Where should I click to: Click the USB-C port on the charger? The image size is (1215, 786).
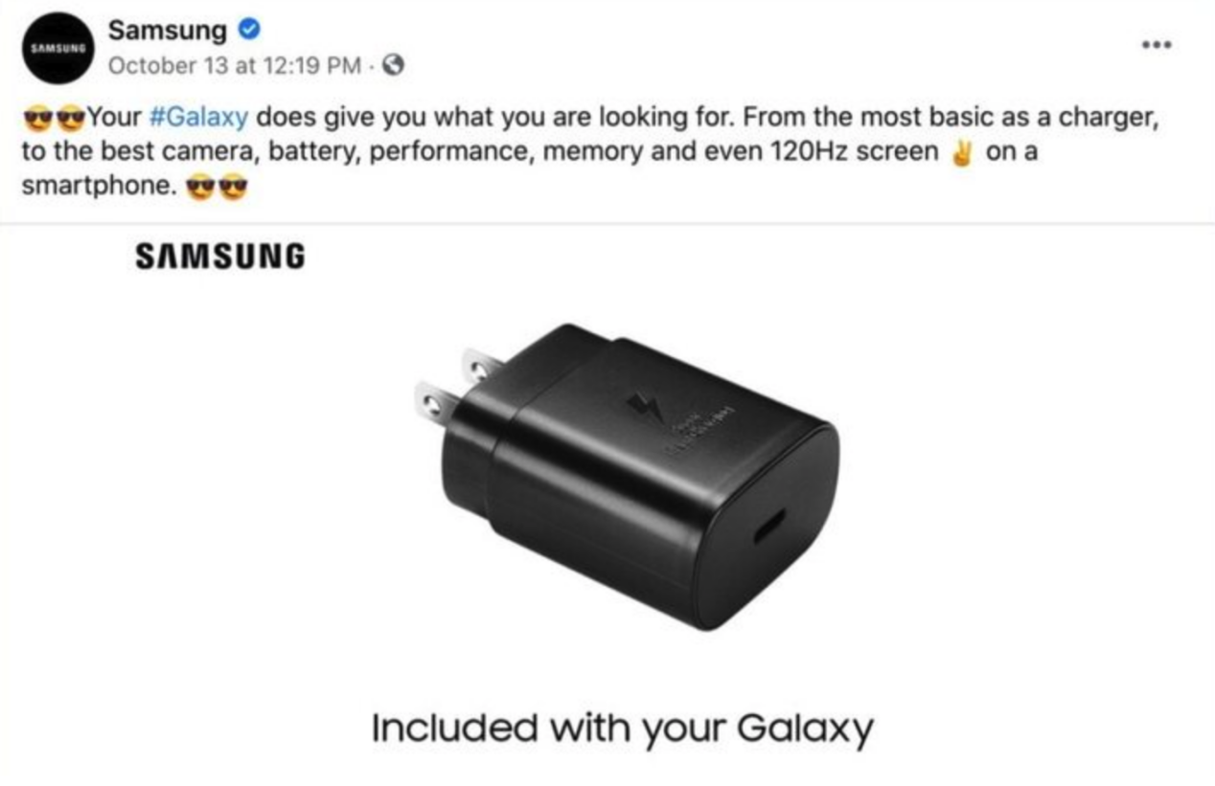(x=768, y=527)
